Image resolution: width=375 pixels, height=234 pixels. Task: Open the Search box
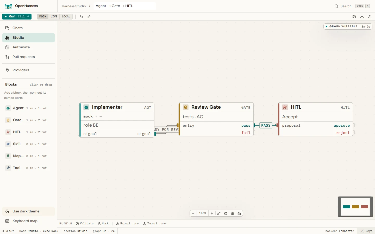[352, 6]
